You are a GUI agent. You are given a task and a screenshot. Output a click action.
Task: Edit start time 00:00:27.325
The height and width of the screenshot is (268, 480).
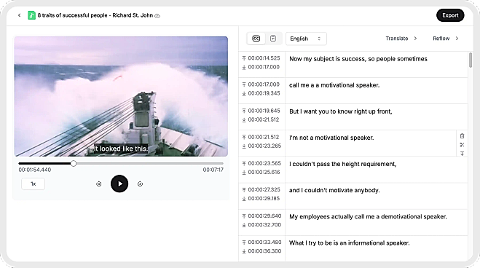pos(264,189)
